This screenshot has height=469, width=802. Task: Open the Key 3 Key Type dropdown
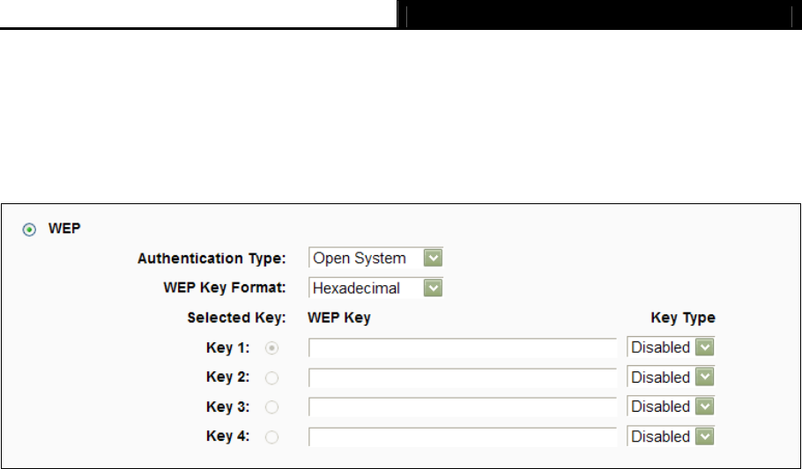point(671,407)
